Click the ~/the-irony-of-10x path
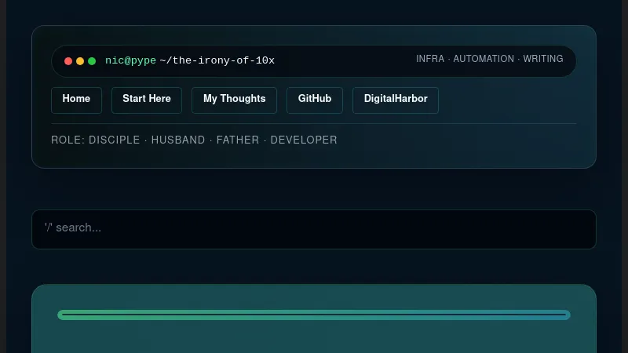Screen dimensions: 628x353 [x=217, y=60]
